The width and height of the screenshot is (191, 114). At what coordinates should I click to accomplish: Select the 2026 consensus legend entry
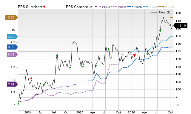pos(134,7)
